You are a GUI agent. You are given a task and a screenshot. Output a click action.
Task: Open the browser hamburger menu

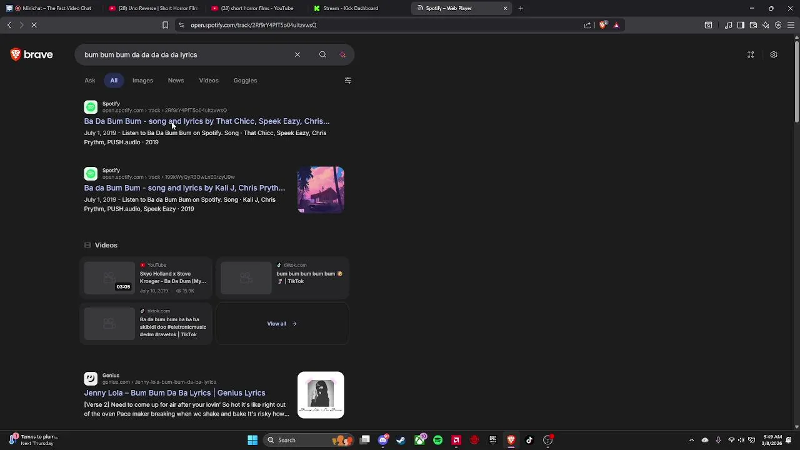[x=791, y=25]
